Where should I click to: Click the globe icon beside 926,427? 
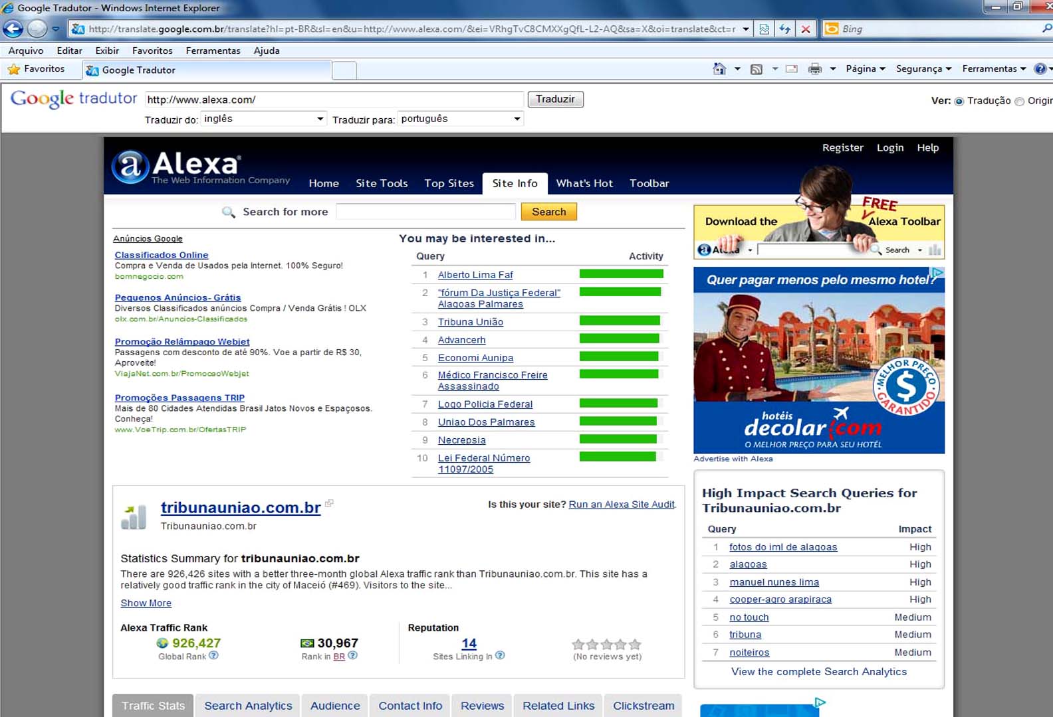click(162, 643)
